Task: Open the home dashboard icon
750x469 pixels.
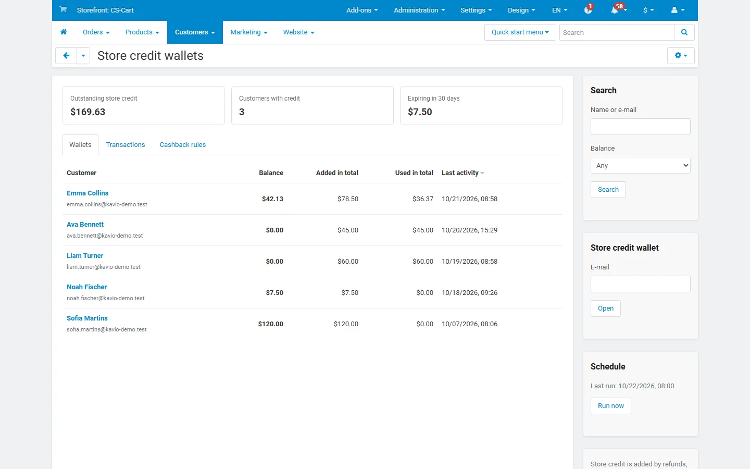Action: click(x=64, y=32)
